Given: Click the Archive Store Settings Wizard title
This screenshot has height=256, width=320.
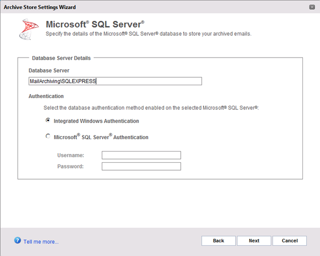Looking at the screenshot, I should click(x=39, y=7).
